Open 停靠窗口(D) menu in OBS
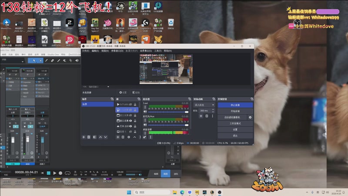 click(117, 51)
